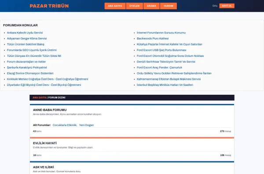This screenshot has width=264, height=174.
Task: Open the Yeni Dogan subforum
Action: click(x=86, y=125)
